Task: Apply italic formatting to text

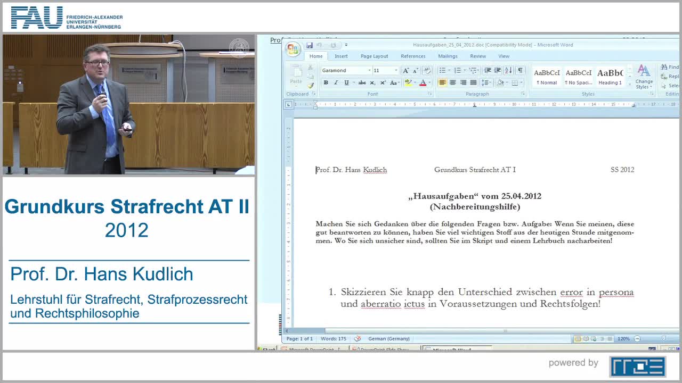Action: click(336, 83)
